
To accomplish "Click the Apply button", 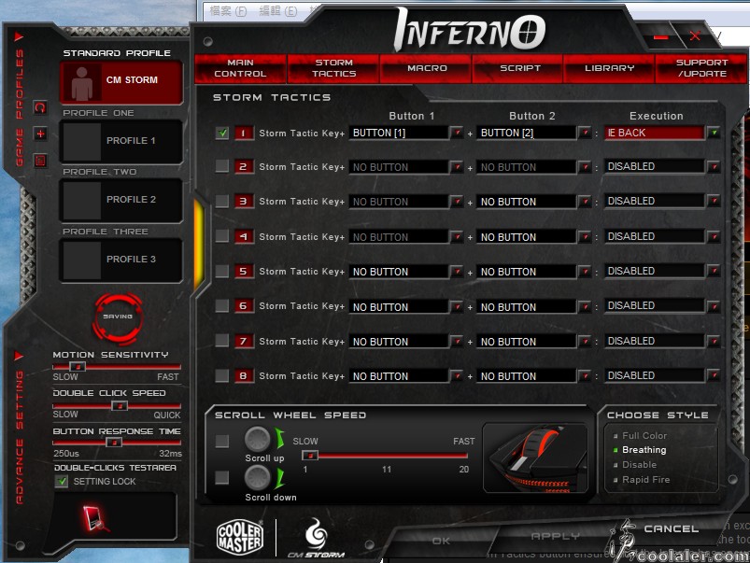I will (555, 536).
